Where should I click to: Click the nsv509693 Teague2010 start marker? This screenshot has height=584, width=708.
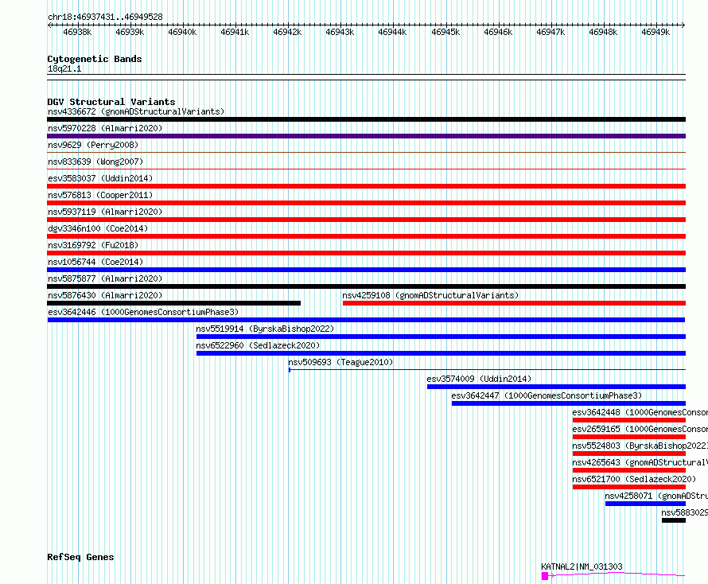click(x=290, y=370)
